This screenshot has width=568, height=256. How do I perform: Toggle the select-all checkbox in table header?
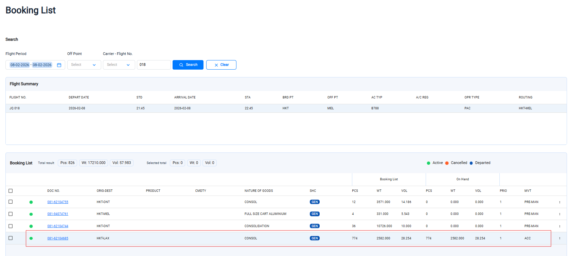tap(11, 191)
